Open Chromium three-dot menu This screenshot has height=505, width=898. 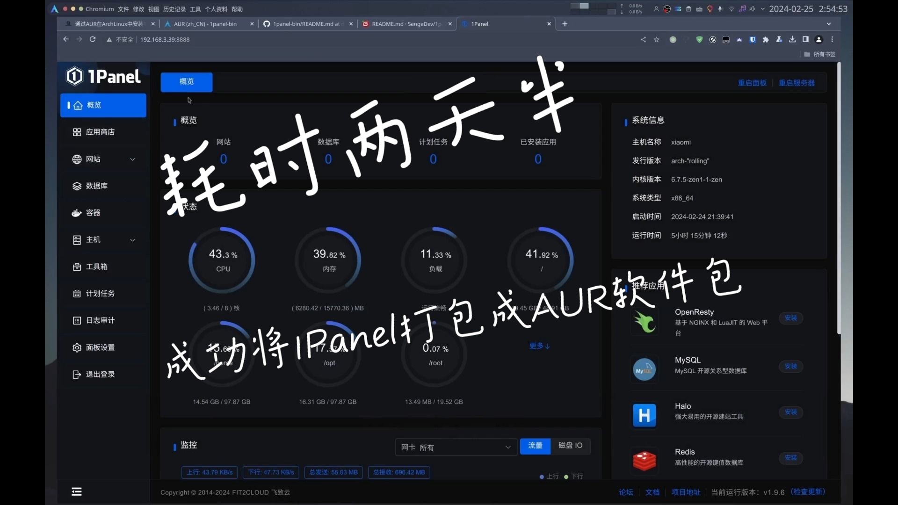coord(832,40)
